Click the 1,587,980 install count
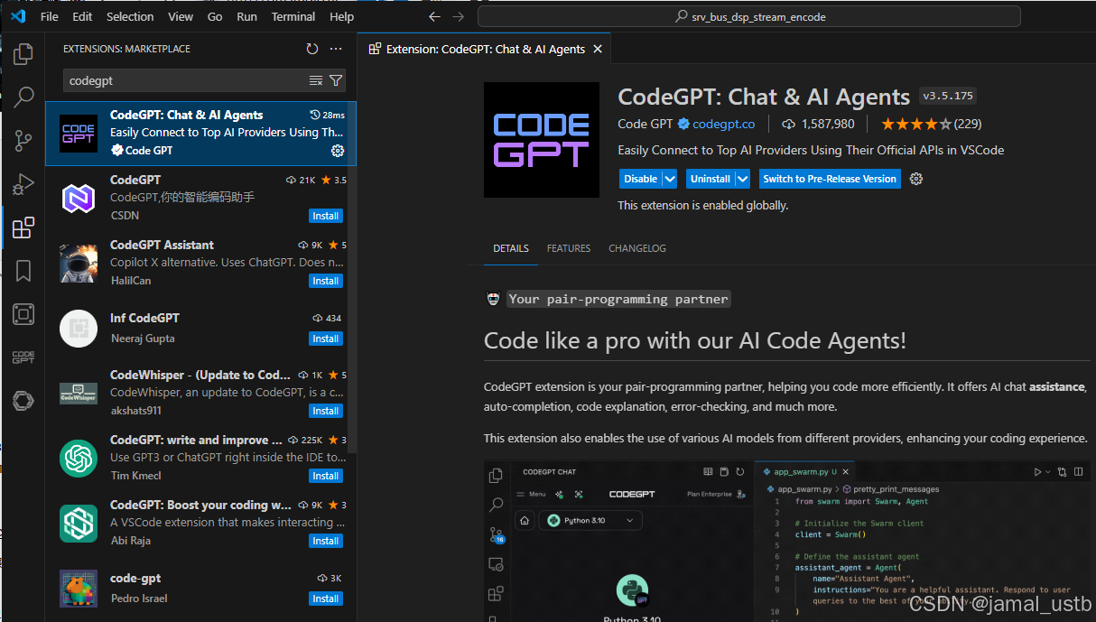Viewport: 1096px width, 622px height. click(819, 124)
